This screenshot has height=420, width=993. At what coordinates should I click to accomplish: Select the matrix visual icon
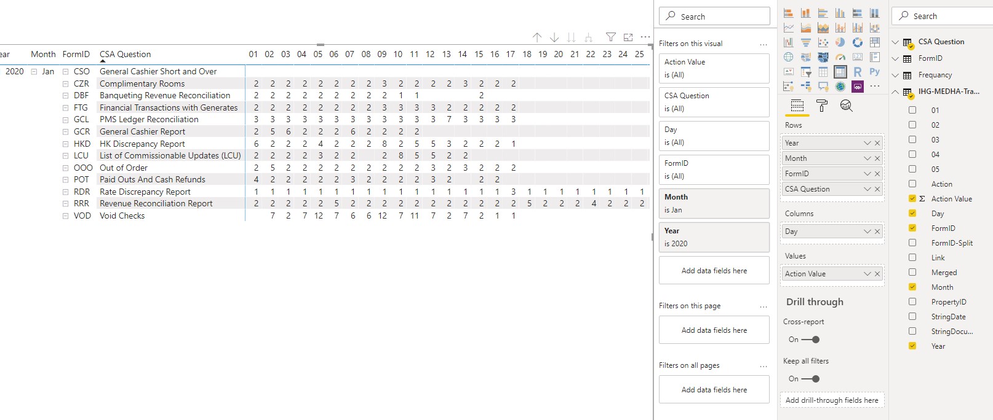[x=840, y=72]
